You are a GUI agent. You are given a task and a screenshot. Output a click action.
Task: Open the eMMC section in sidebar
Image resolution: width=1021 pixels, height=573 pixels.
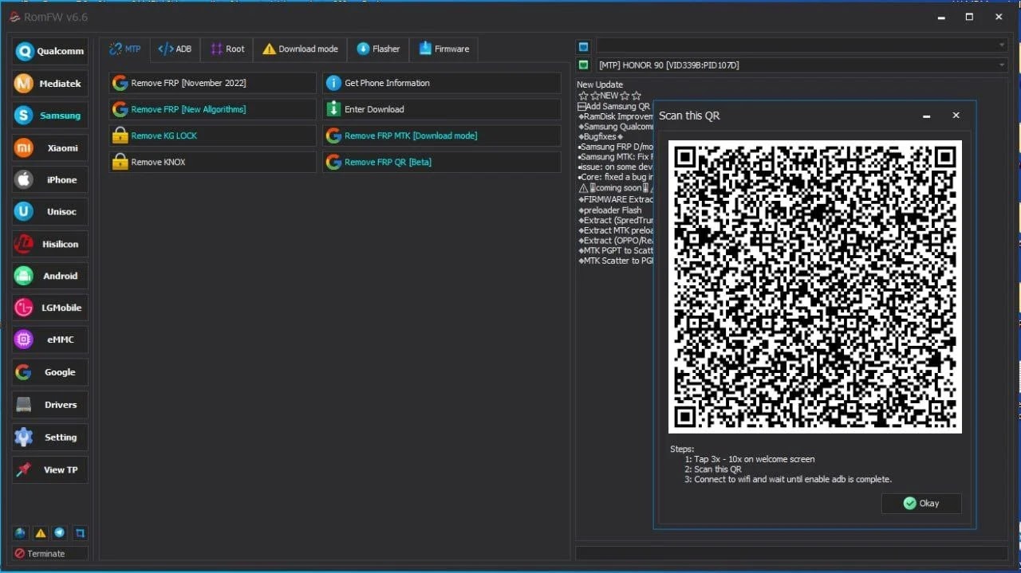point(49,339)
